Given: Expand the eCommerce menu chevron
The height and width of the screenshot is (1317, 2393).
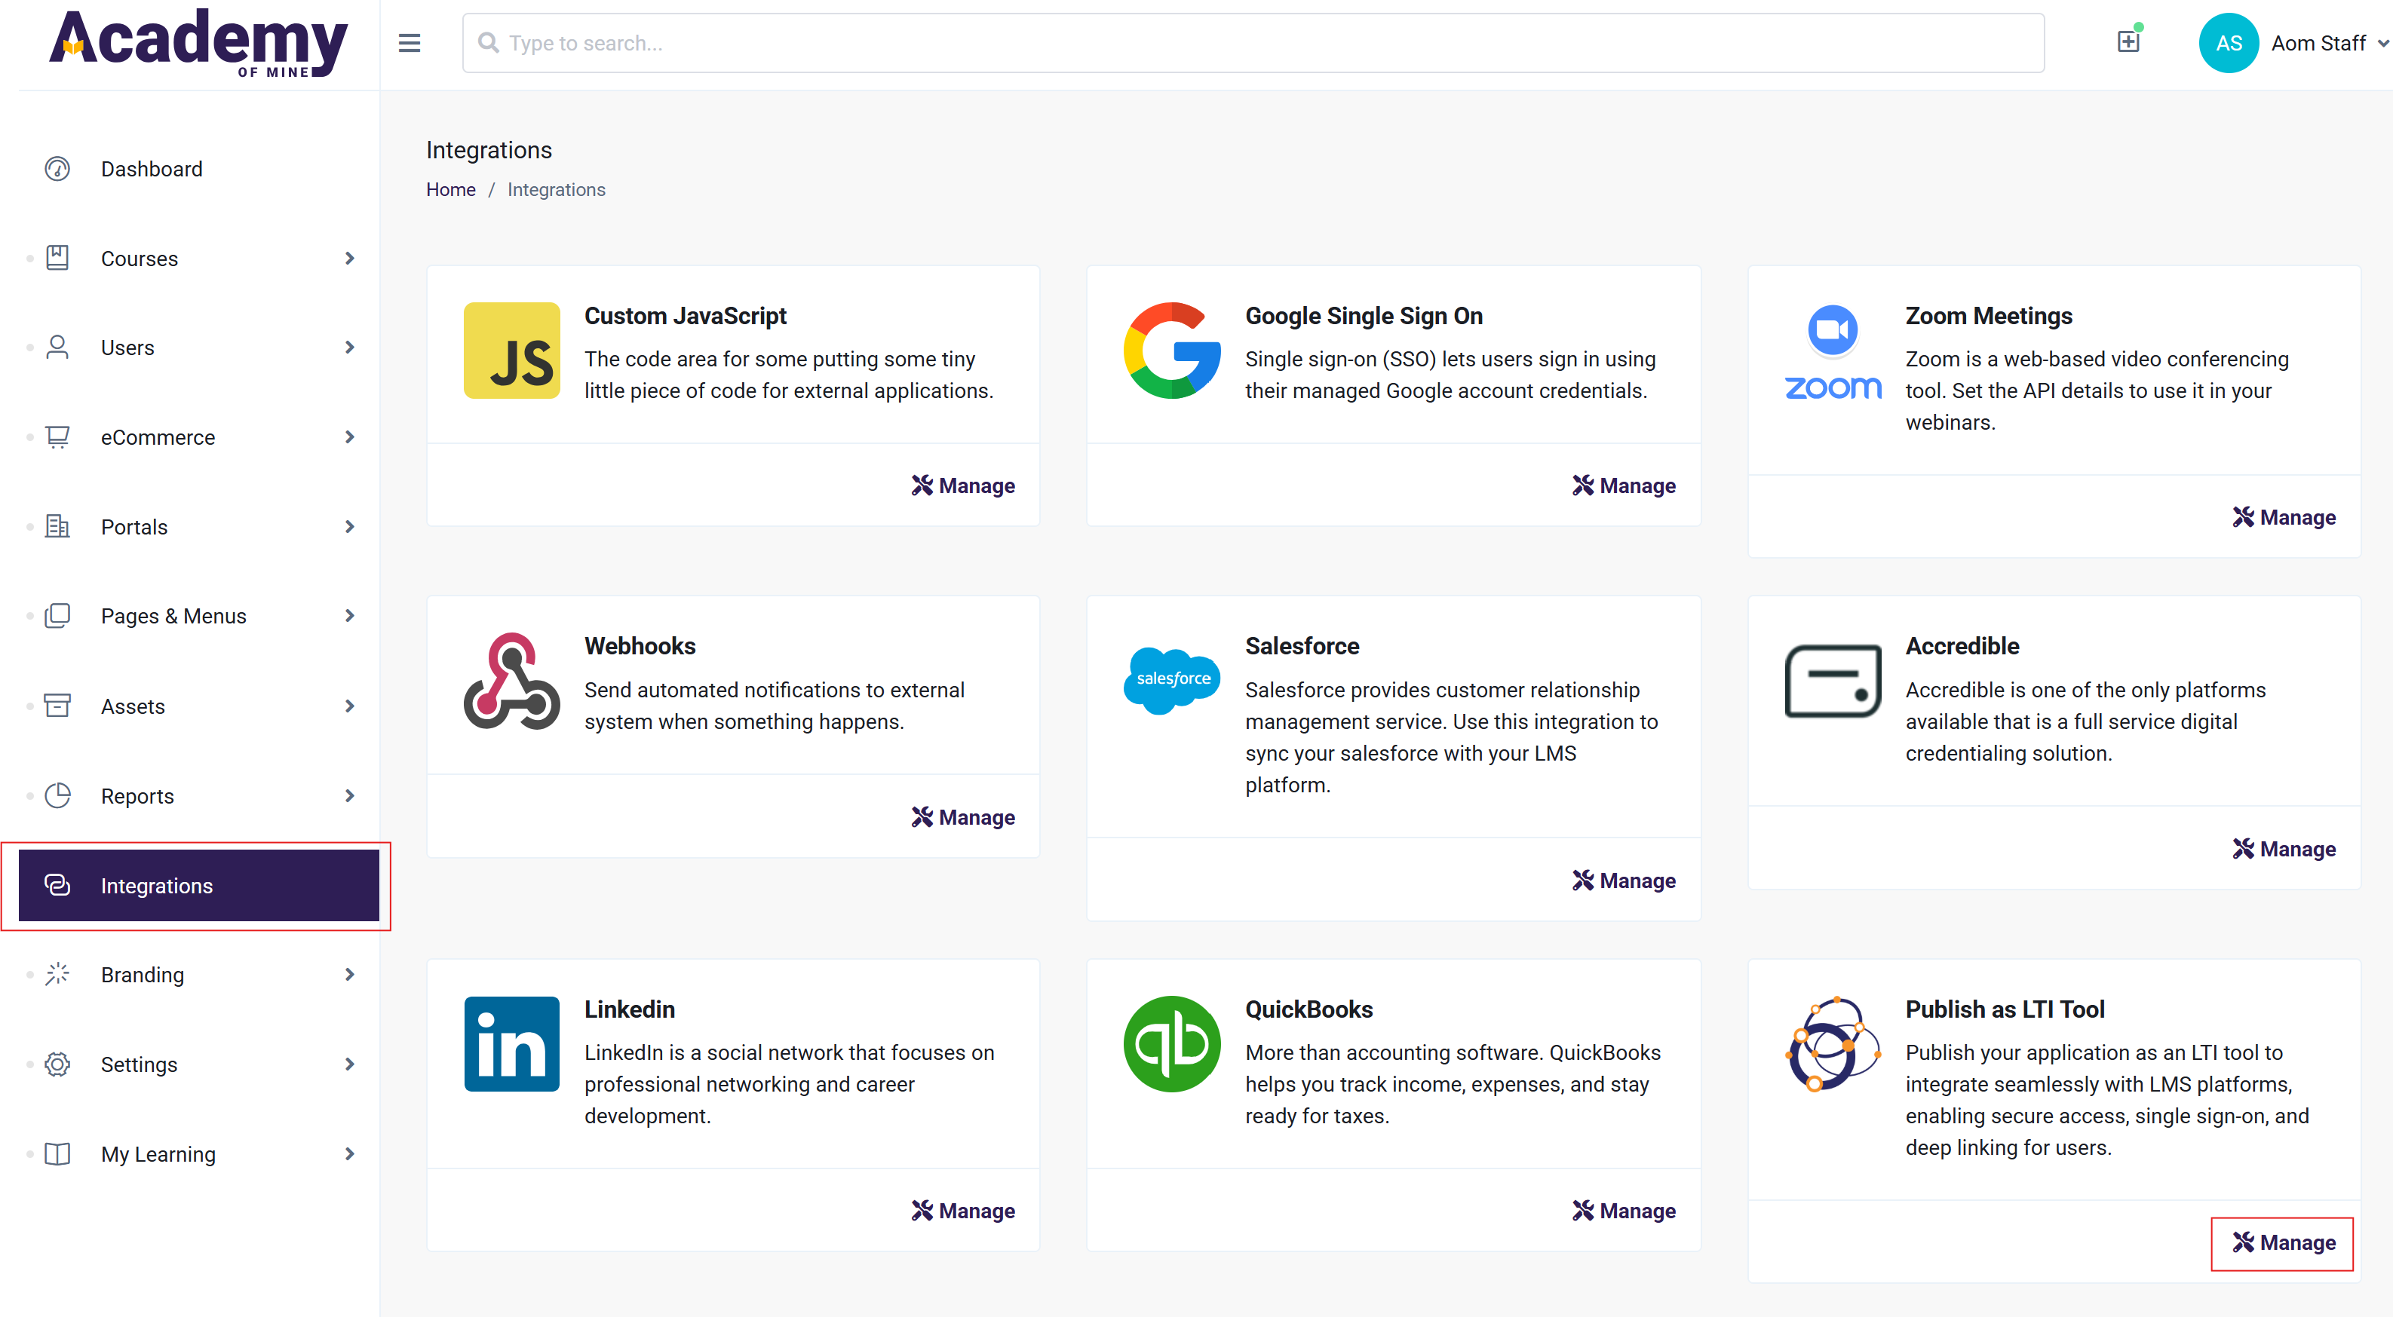Looking at the screenshot, I should pyautogui.click(x=349, y=436).
